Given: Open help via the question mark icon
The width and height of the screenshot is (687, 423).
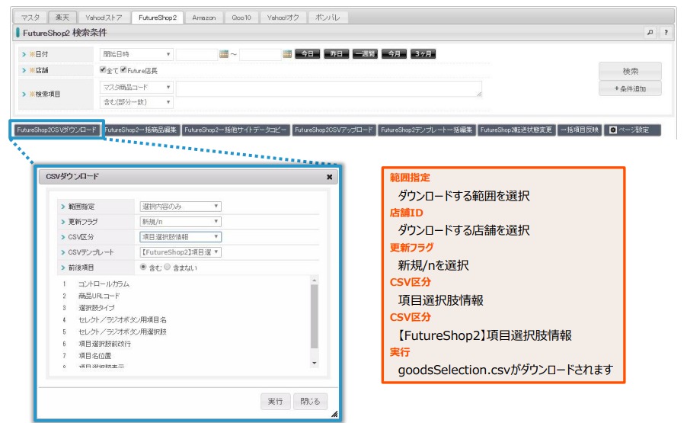Looking at the screenshot, I should 666,33.
